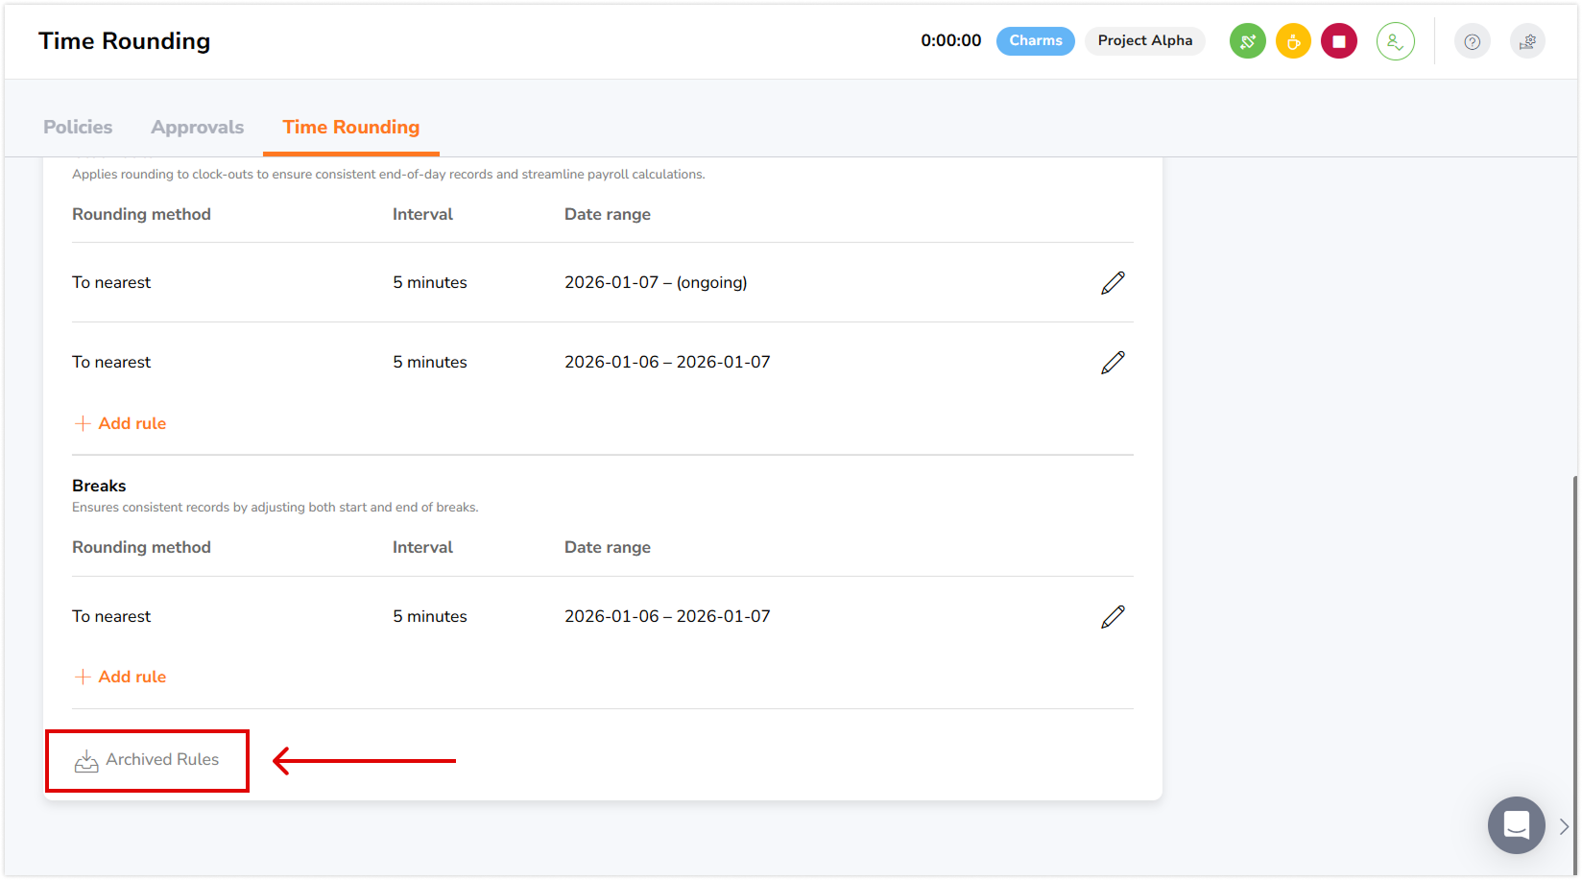Switch to the Approvals tab
The image size is (1582, 880).
[x=197, y=127]
